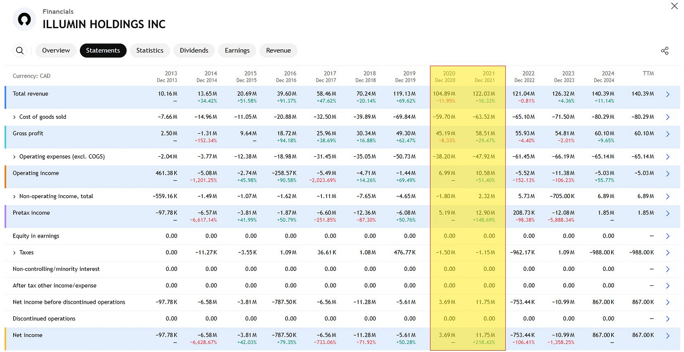The width and height of the screenshot is (684, 352).
Task: Click the Gross profit row label
Action: [28, 133]
